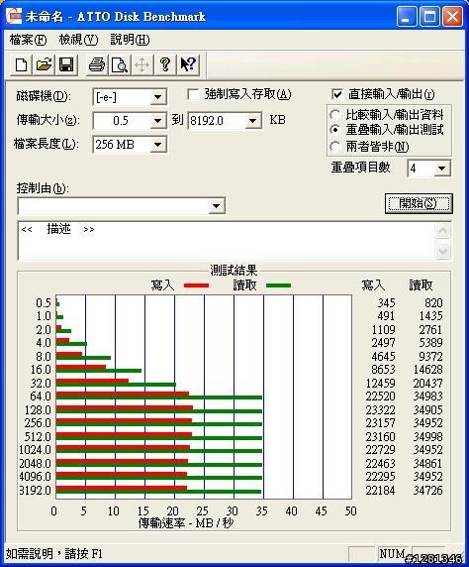Click the 1024.0 transfer size axis label
The image size is (469, 567).
click(35, 450)
